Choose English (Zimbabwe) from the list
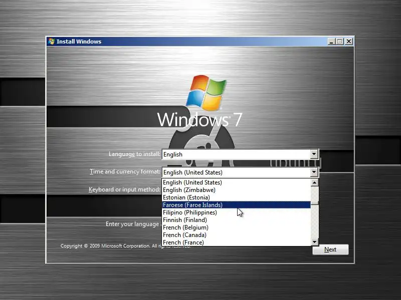 point(237,190)
